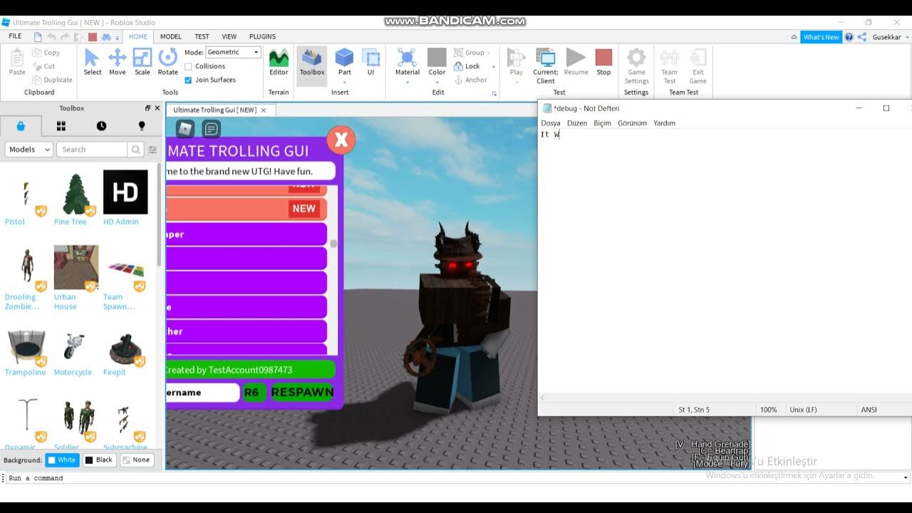This screenshot has height=513, width=912.
Task: Open Game Settings
Action: tap(636, 66)
